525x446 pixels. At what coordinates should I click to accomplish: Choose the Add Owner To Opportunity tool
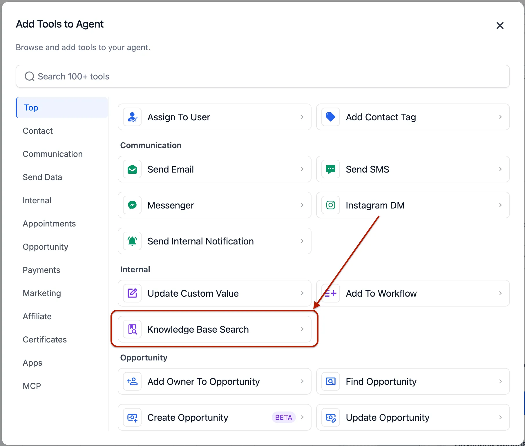215,381
